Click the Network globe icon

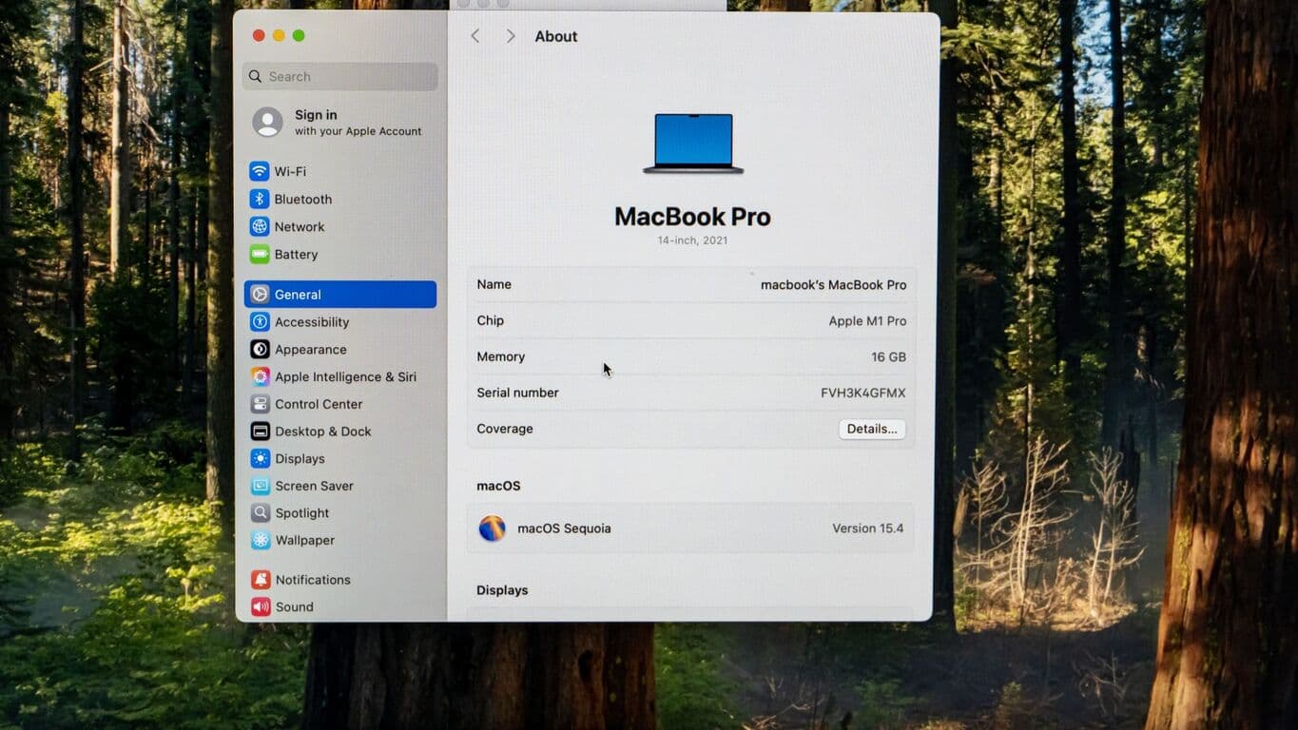259,226
